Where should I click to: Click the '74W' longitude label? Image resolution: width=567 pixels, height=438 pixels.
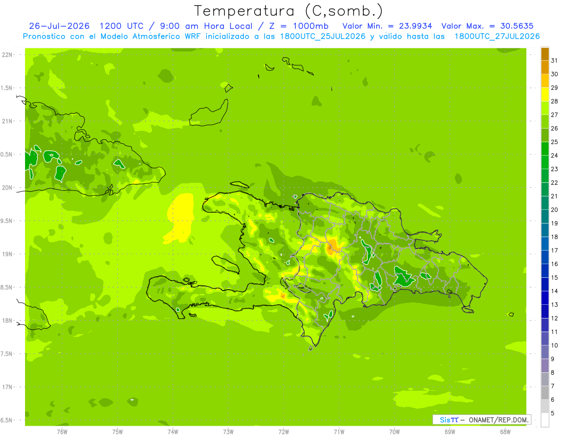(173, 431)
